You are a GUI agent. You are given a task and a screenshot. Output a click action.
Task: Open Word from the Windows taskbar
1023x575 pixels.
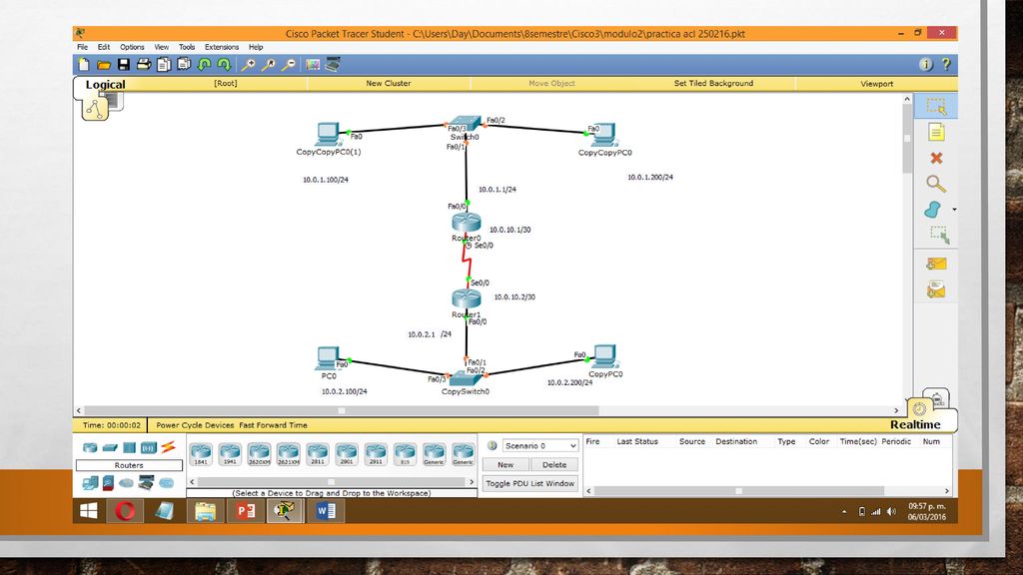click(326, 511)
